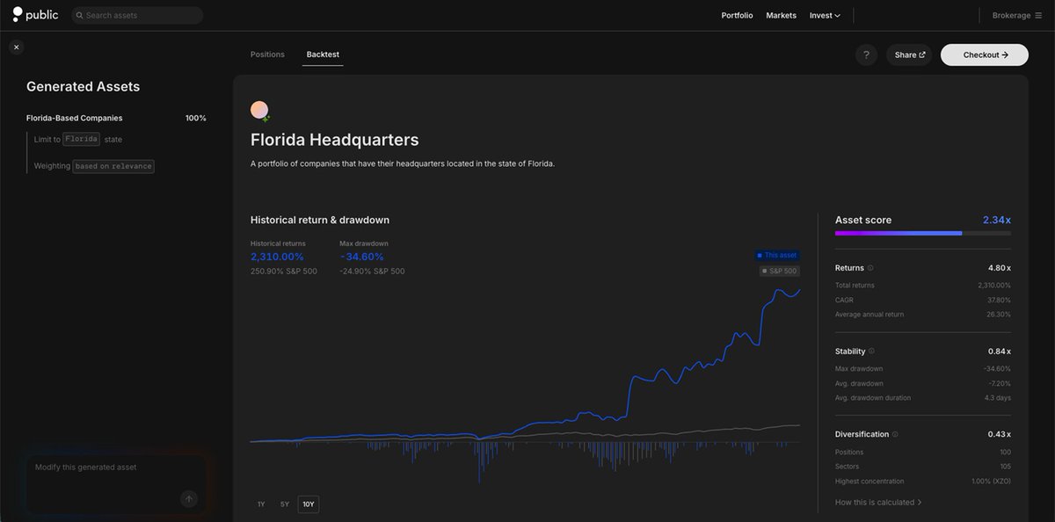Click the Historical return & drawdown heading
Viewport: 1055px width, 522px height.
point(320,220)
